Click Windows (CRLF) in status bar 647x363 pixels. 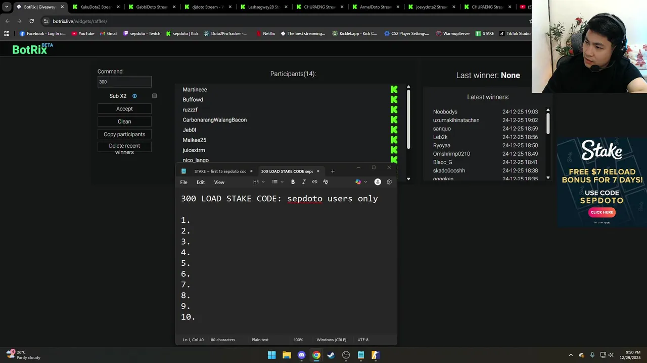332,340
